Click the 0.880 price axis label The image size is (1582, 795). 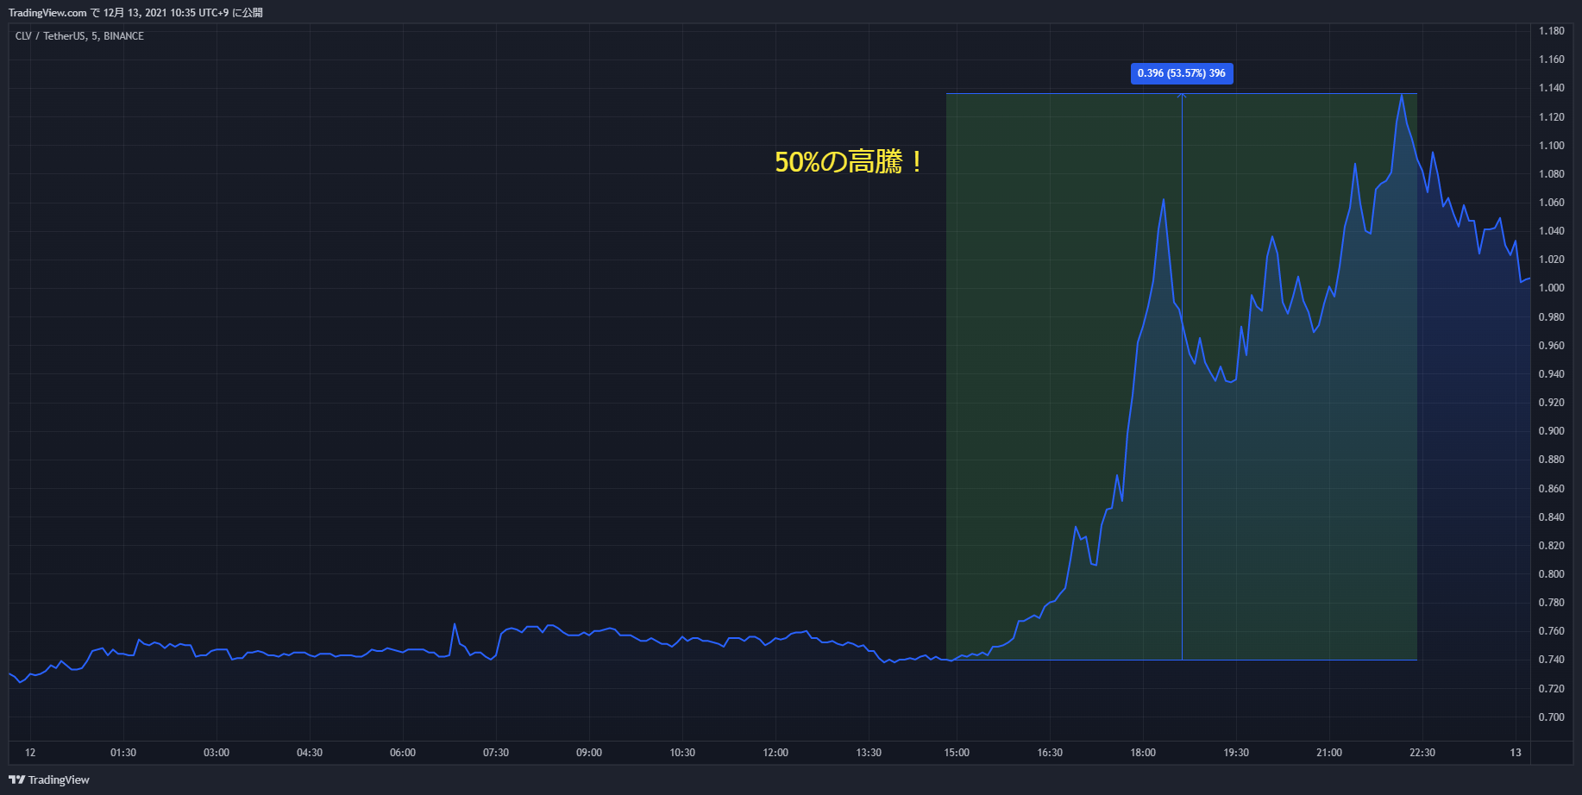click(1551, 460)
